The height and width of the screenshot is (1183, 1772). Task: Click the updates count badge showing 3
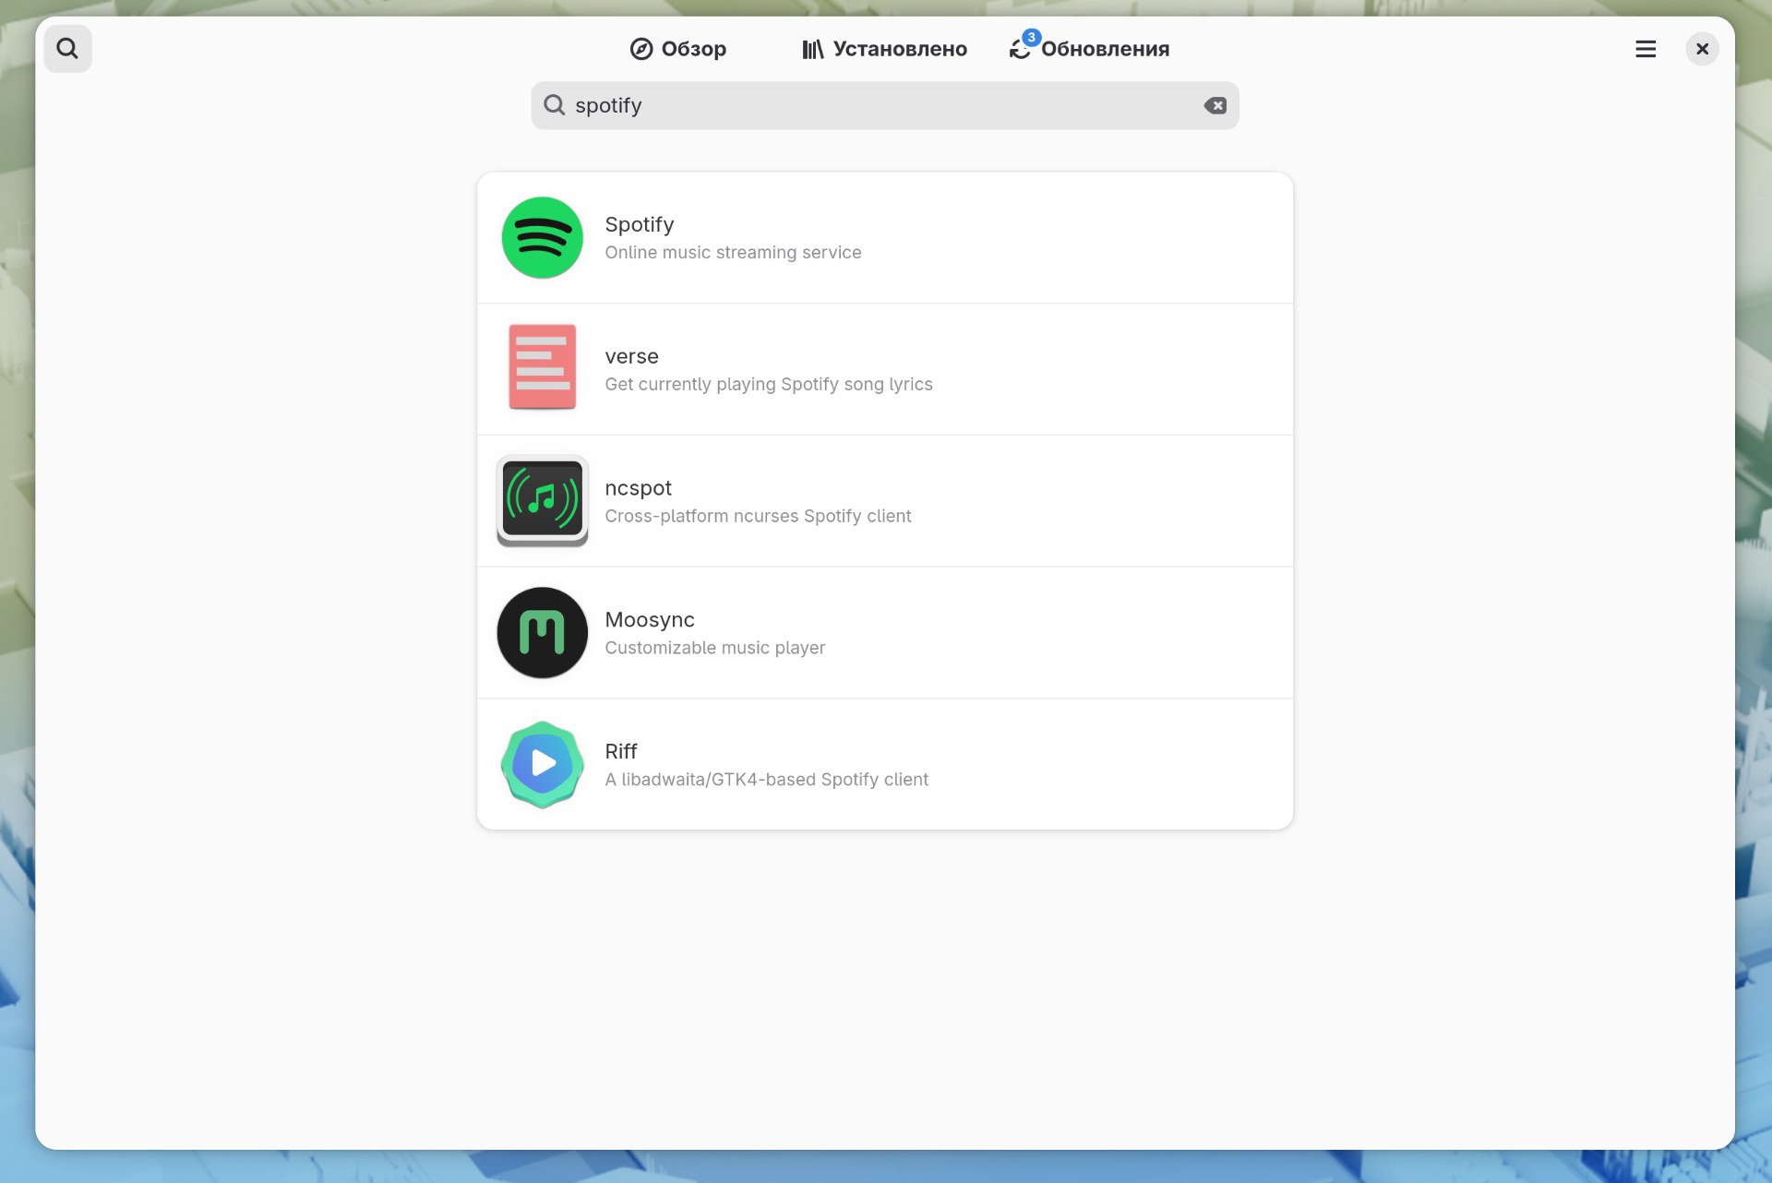(x=1031, y=37)
